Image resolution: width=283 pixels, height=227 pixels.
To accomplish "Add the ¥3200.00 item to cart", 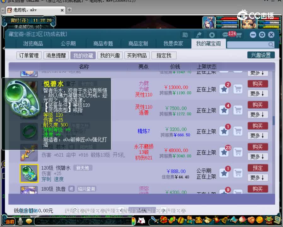I will click(238, 131).
